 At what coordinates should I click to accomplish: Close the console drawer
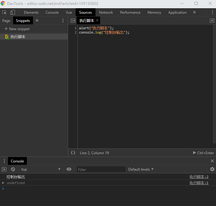[212, 161]
